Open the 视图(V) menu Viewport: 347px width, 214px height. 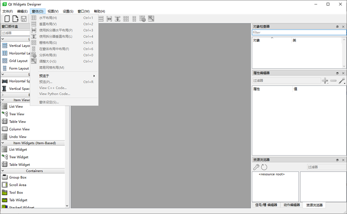(53, 11)
